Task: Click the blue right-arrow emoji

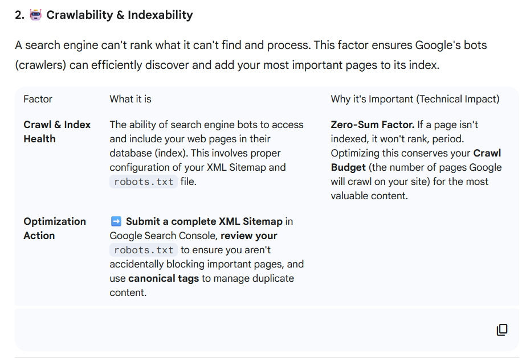Action: pos(116,221)
